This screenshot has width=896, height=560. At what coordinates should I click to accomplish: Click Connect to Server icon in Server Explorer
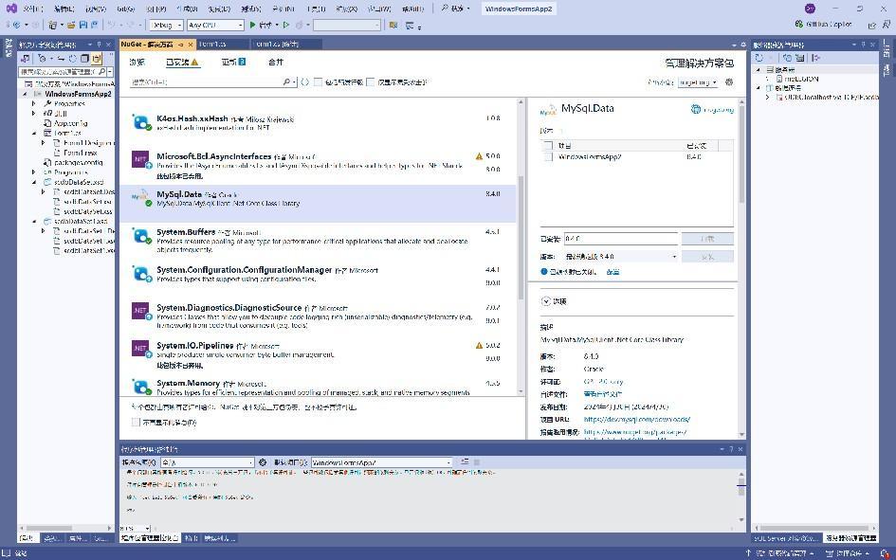(800, 58)
